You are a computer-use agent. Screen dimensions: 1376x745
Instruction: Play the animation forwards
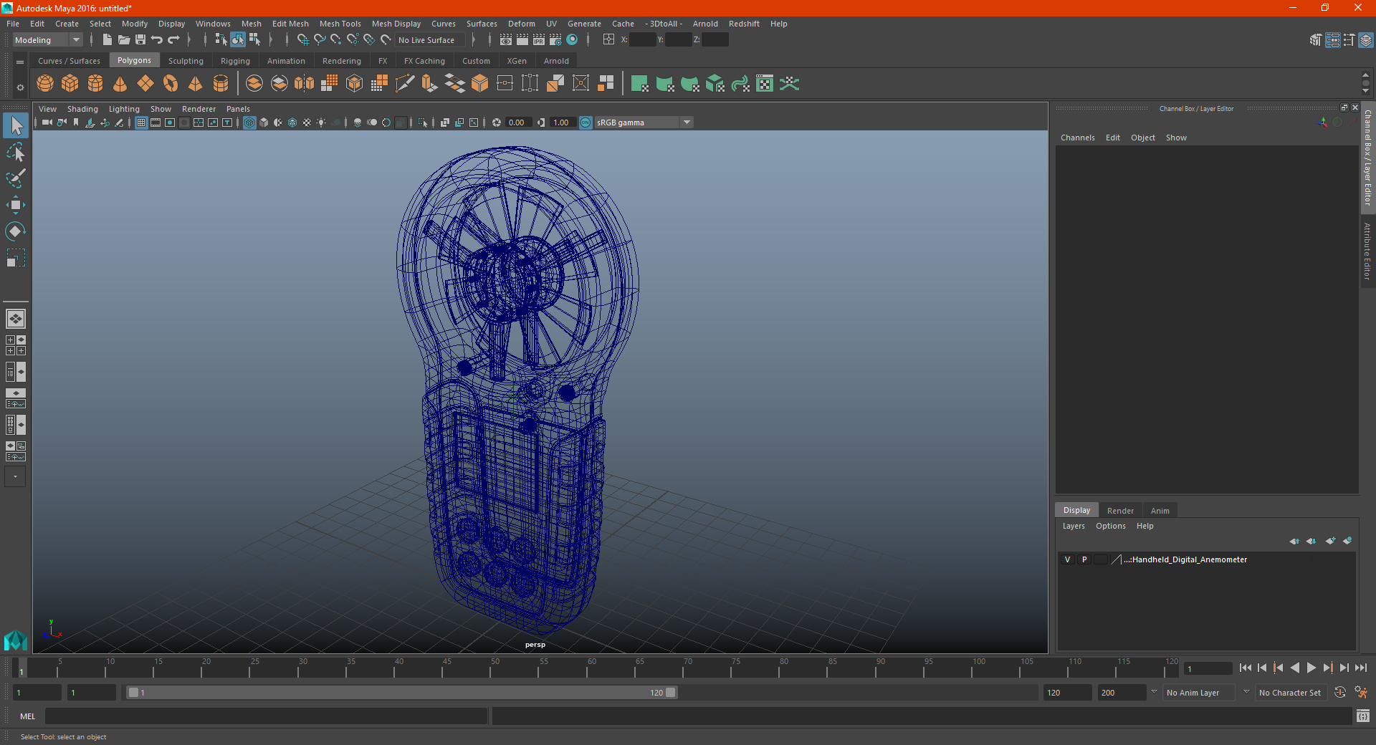tap(1311, 668)
